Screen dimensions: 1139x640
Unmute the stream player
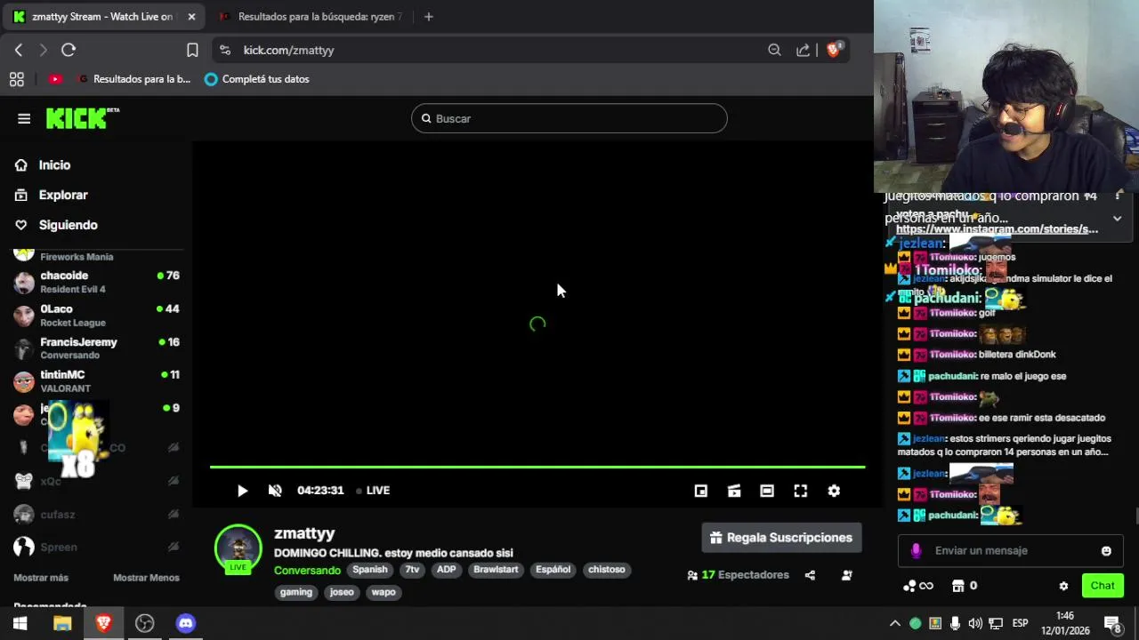pos(275,491)
